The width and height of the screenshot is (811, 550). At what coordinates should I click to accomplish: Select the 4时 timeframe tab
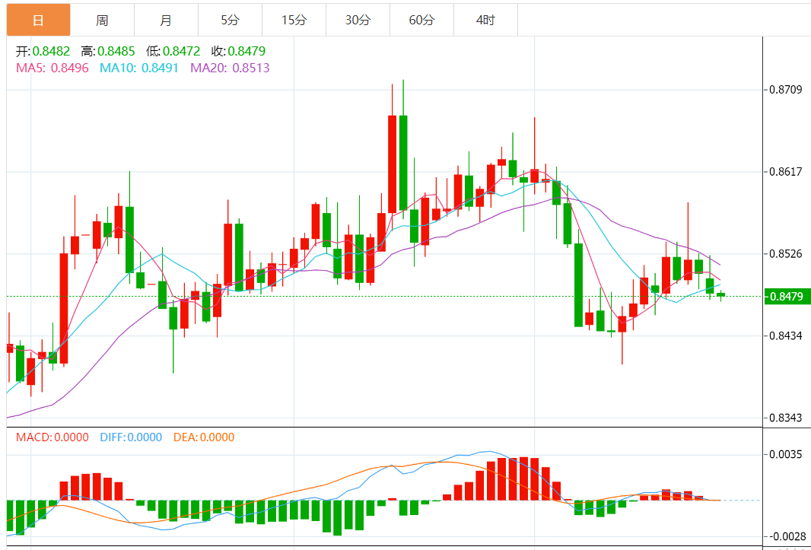click(x=485, y=21)
